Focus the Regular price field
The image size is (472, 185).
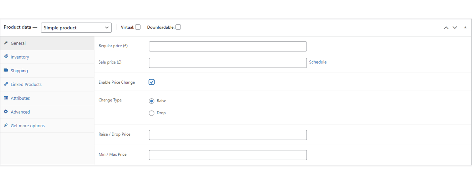[228, 46]
